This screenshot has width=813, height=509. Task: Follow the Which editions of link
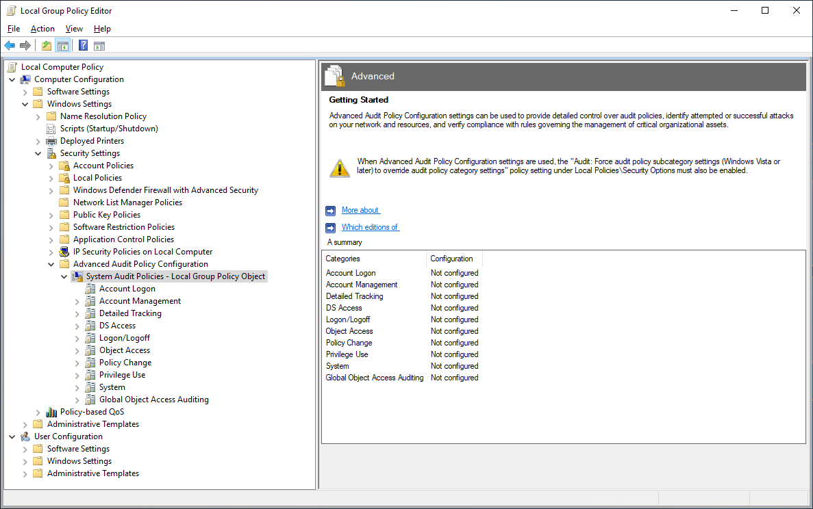371,227
